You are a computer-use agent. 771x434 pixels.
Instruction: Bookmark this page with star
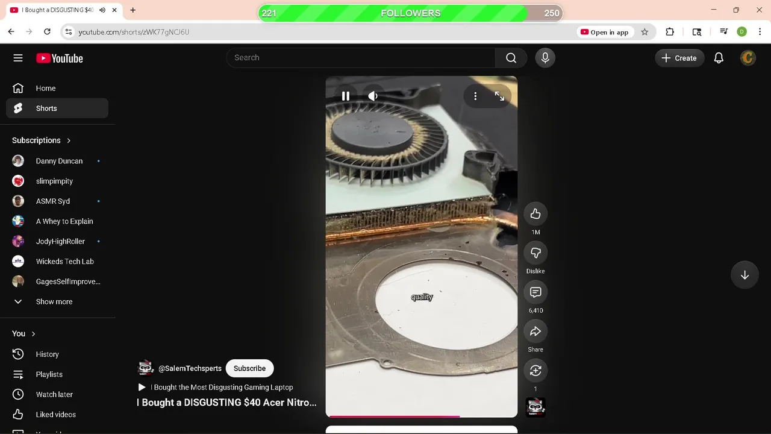645,32
